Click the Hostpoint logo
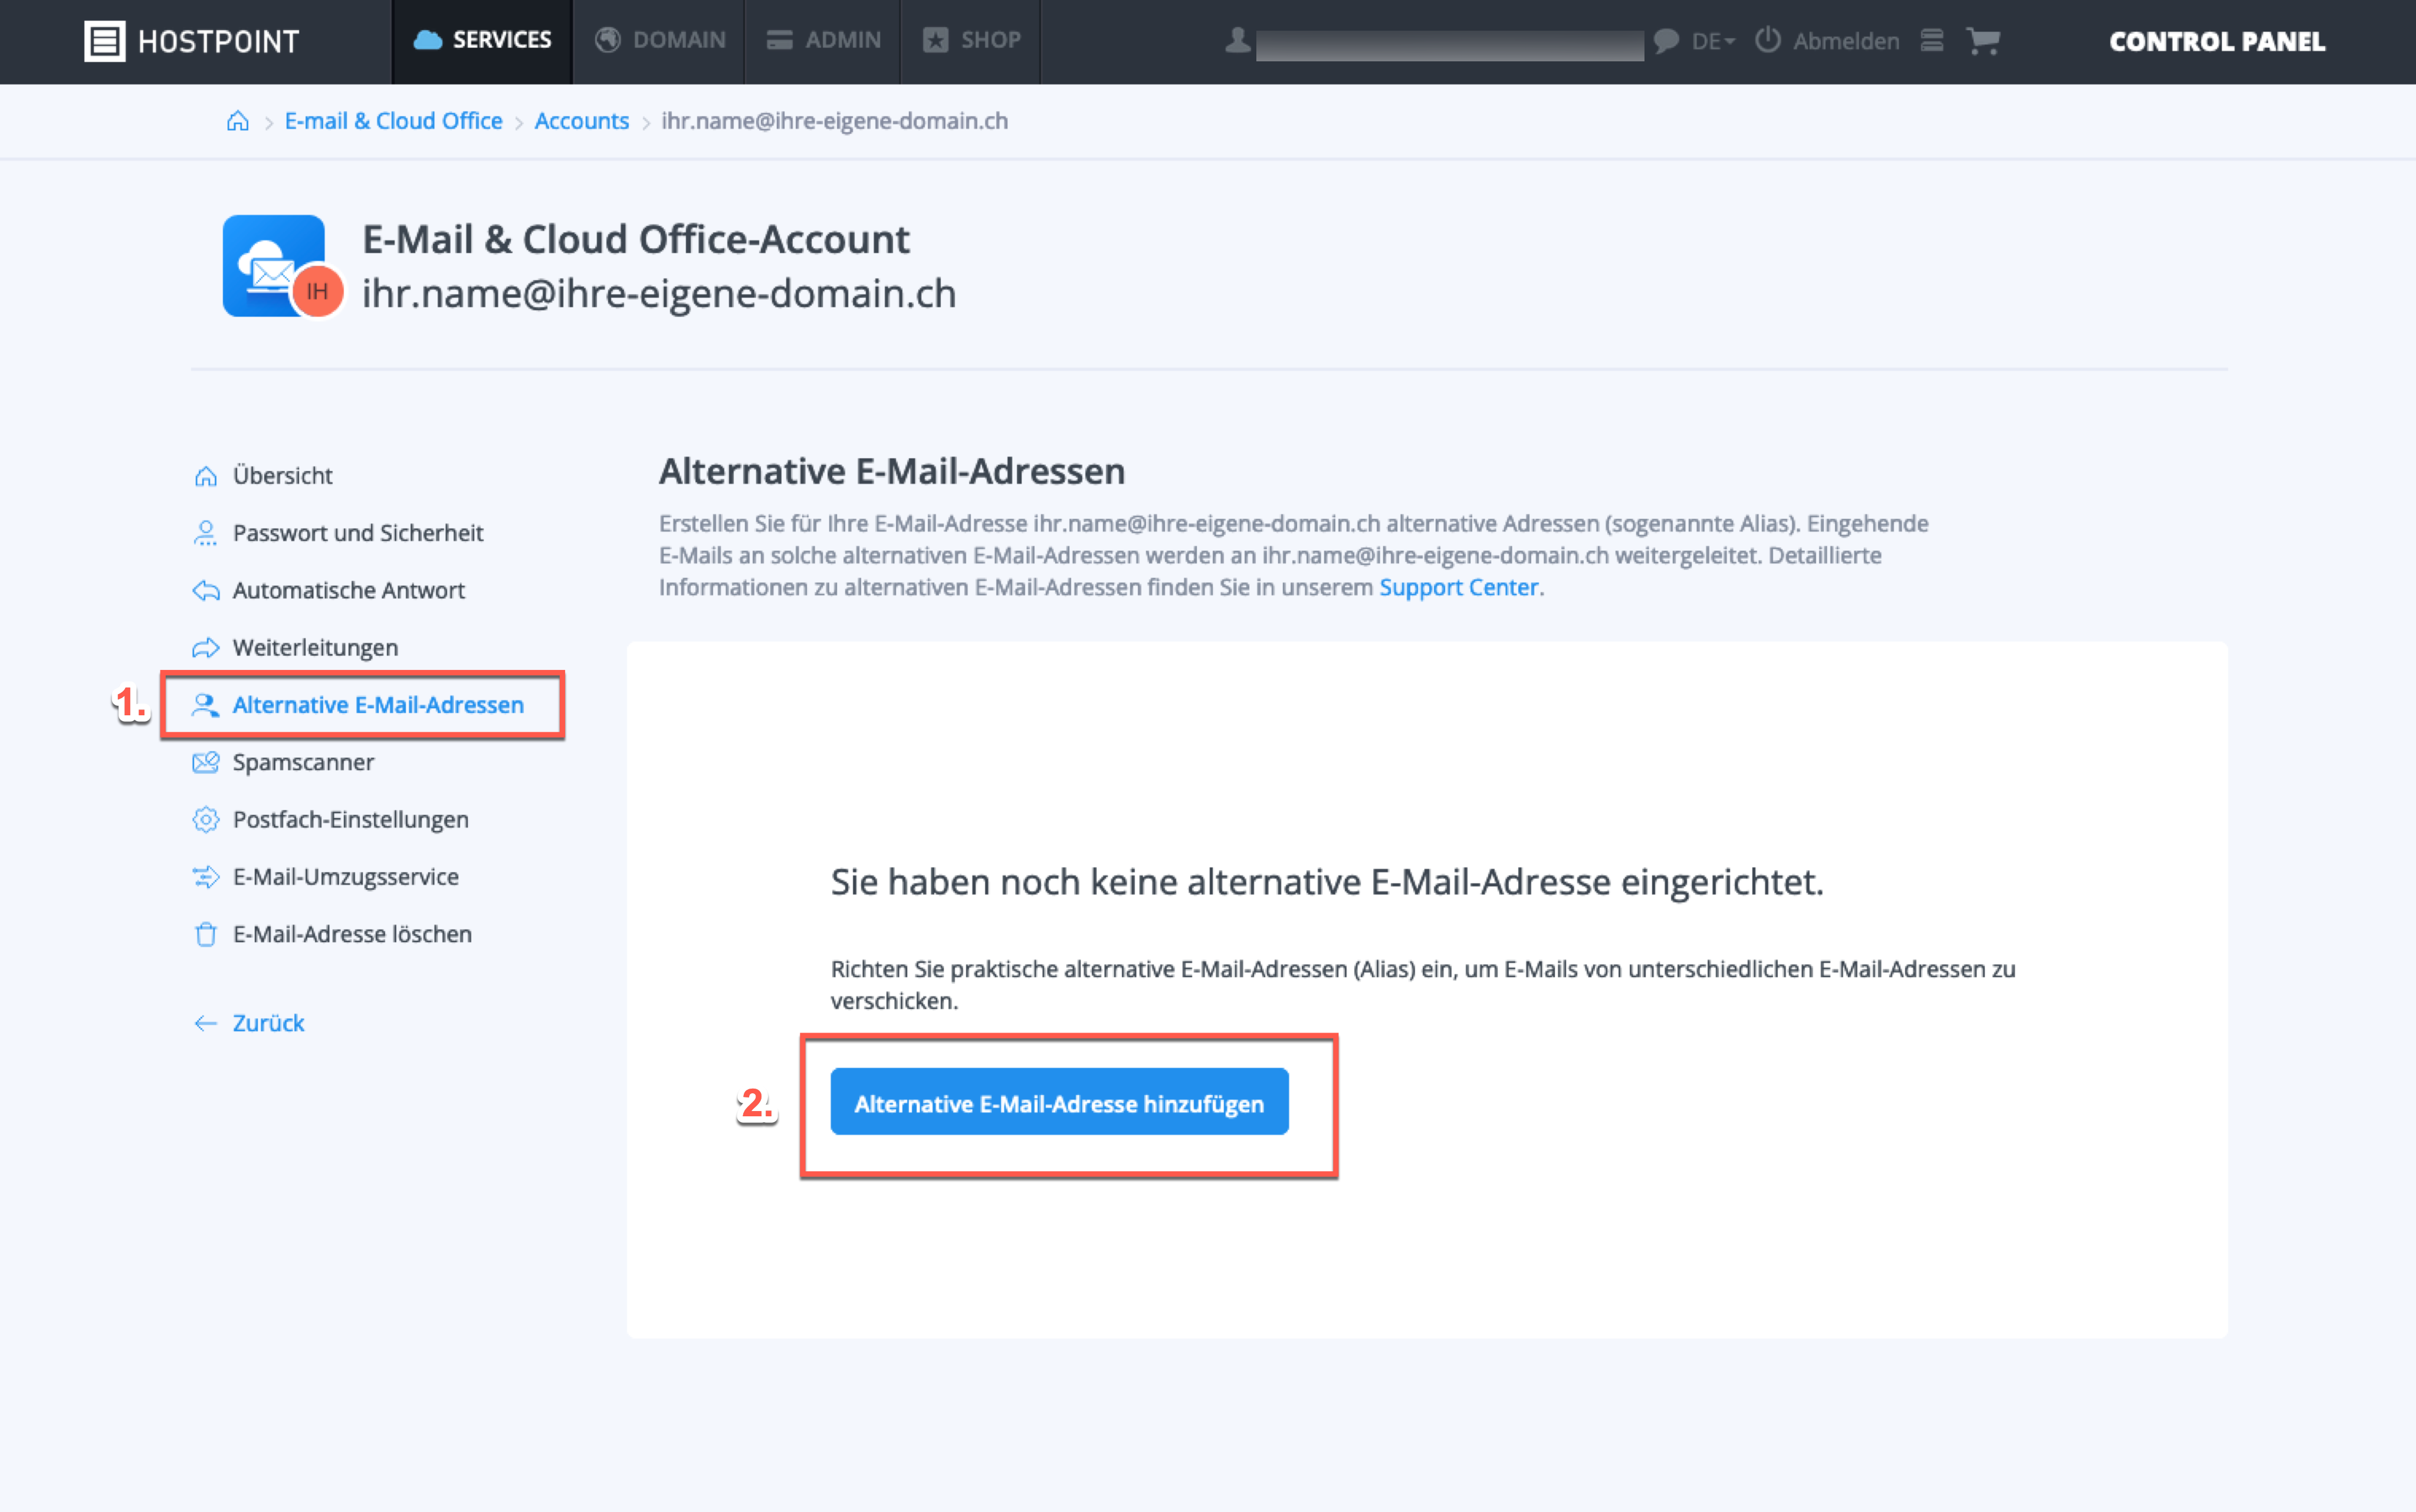 (x=191, y=41)
